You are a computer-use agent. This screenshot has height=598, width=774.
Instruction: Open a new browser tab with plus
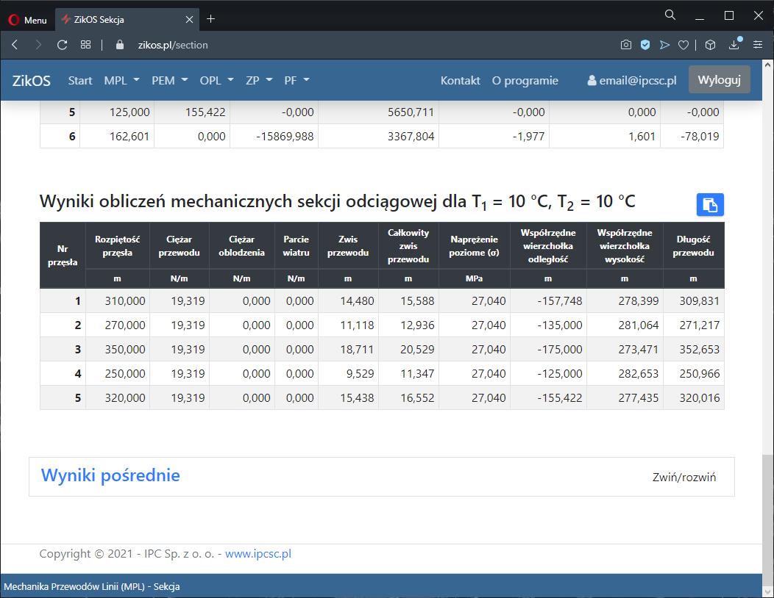click(211, 19)
